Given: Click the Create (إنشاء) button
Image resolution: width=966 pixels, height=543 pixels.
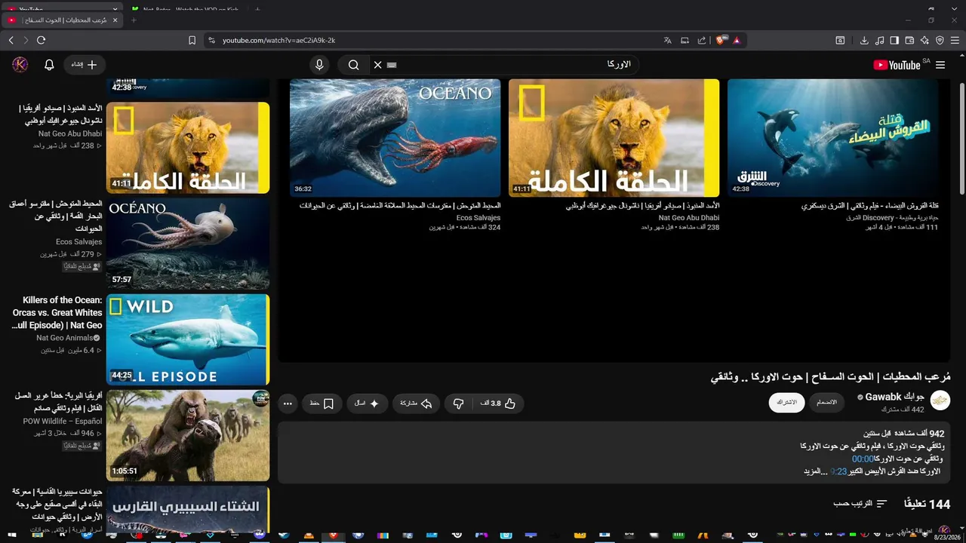Looking at the screenshot, I should click(85, 65).
